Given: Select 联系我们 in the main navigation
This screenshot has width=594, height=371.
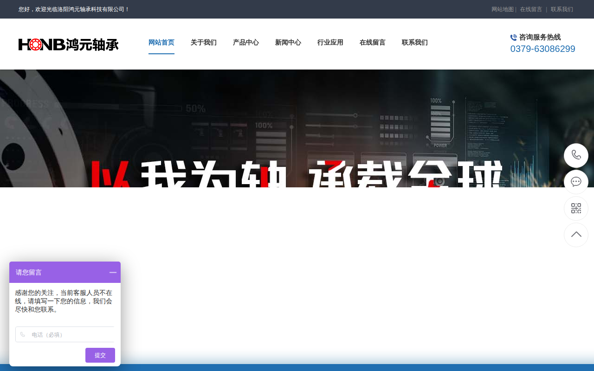Looking at the screenshot, I should tap(415, 43).
